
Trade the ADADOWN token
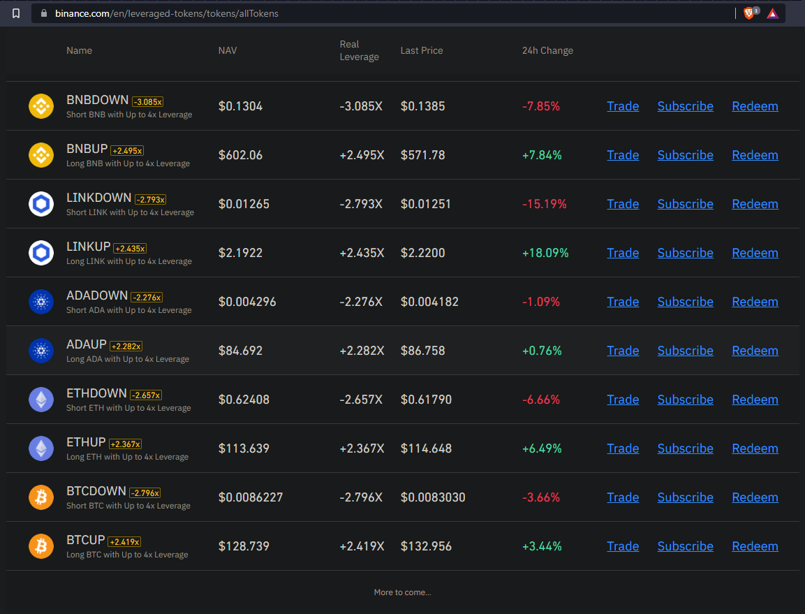tap(623, 302)
